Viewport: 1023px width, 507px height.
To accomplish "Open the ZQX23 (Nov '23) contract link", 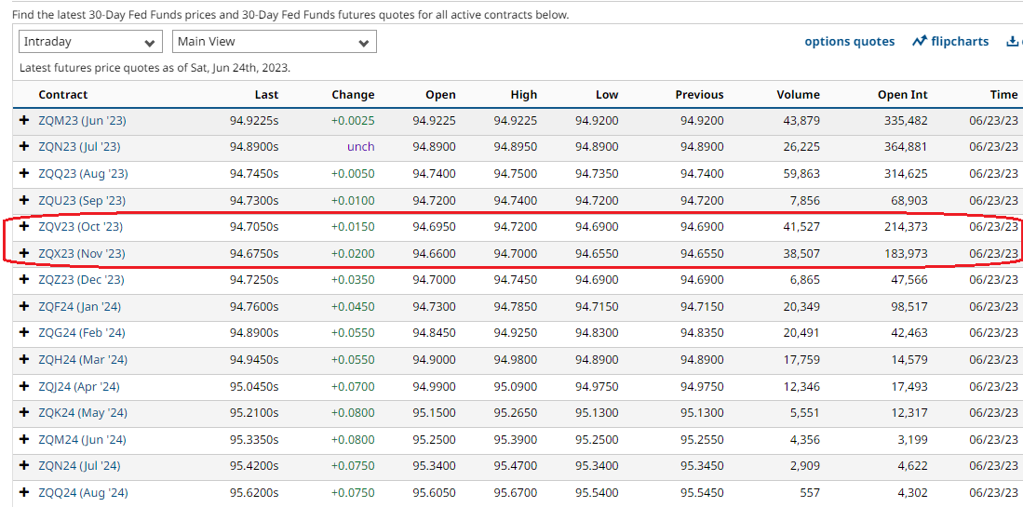I will (x=81, y=254).
